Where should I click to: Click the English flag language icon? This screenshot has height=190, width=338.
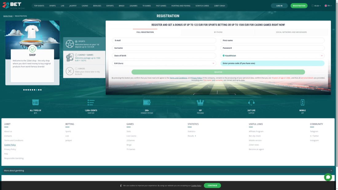(x=326, y=6)
